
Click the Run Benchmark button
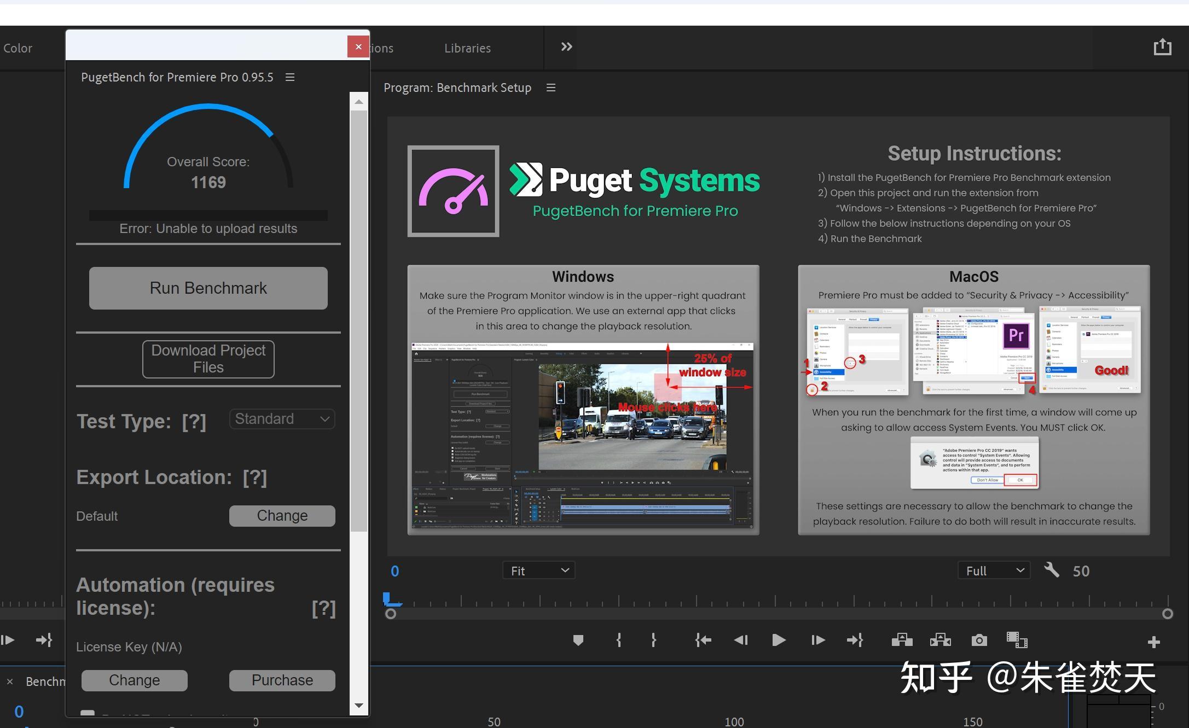(x=208, y=288)
